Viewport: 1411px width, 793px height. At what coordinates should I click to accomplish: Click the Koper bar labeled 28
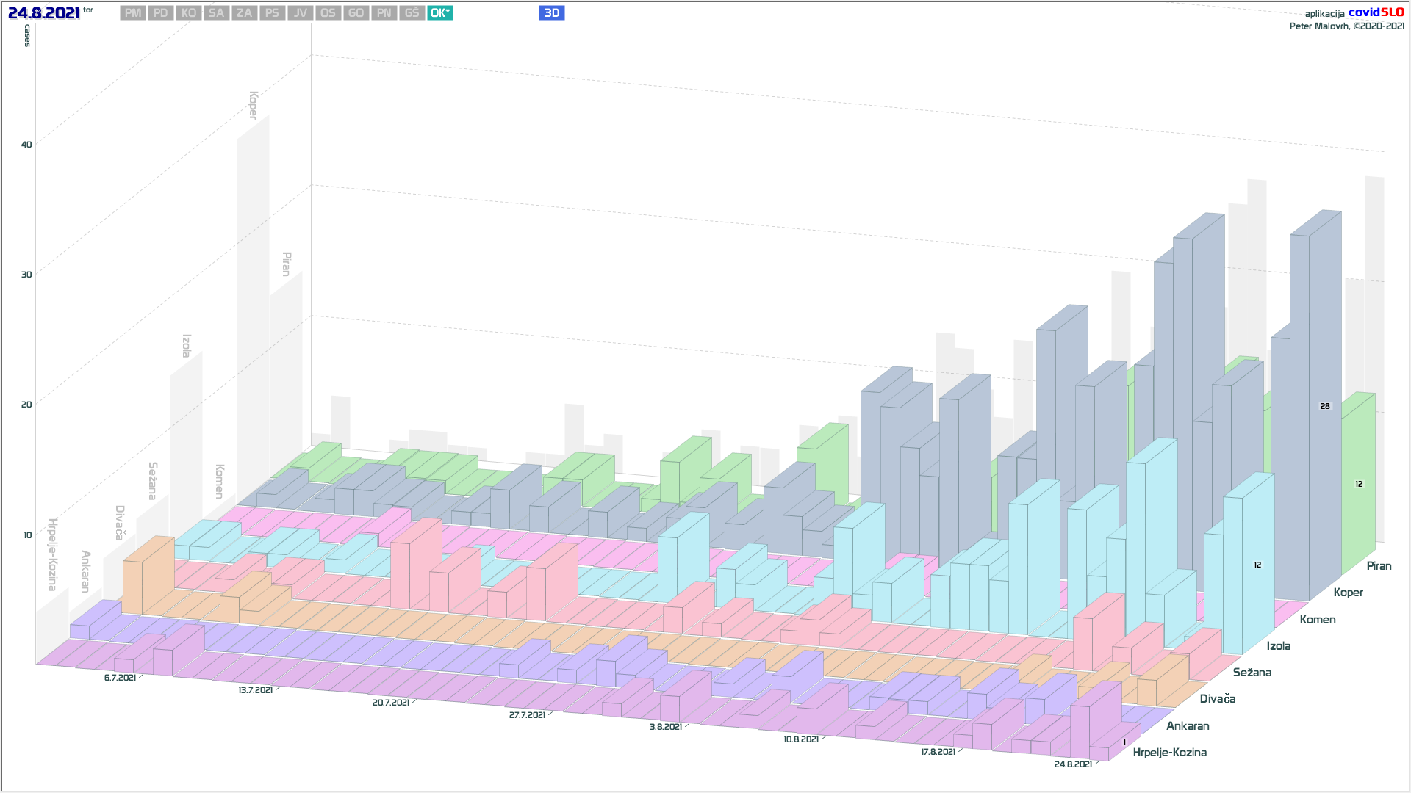point(1324,406)
